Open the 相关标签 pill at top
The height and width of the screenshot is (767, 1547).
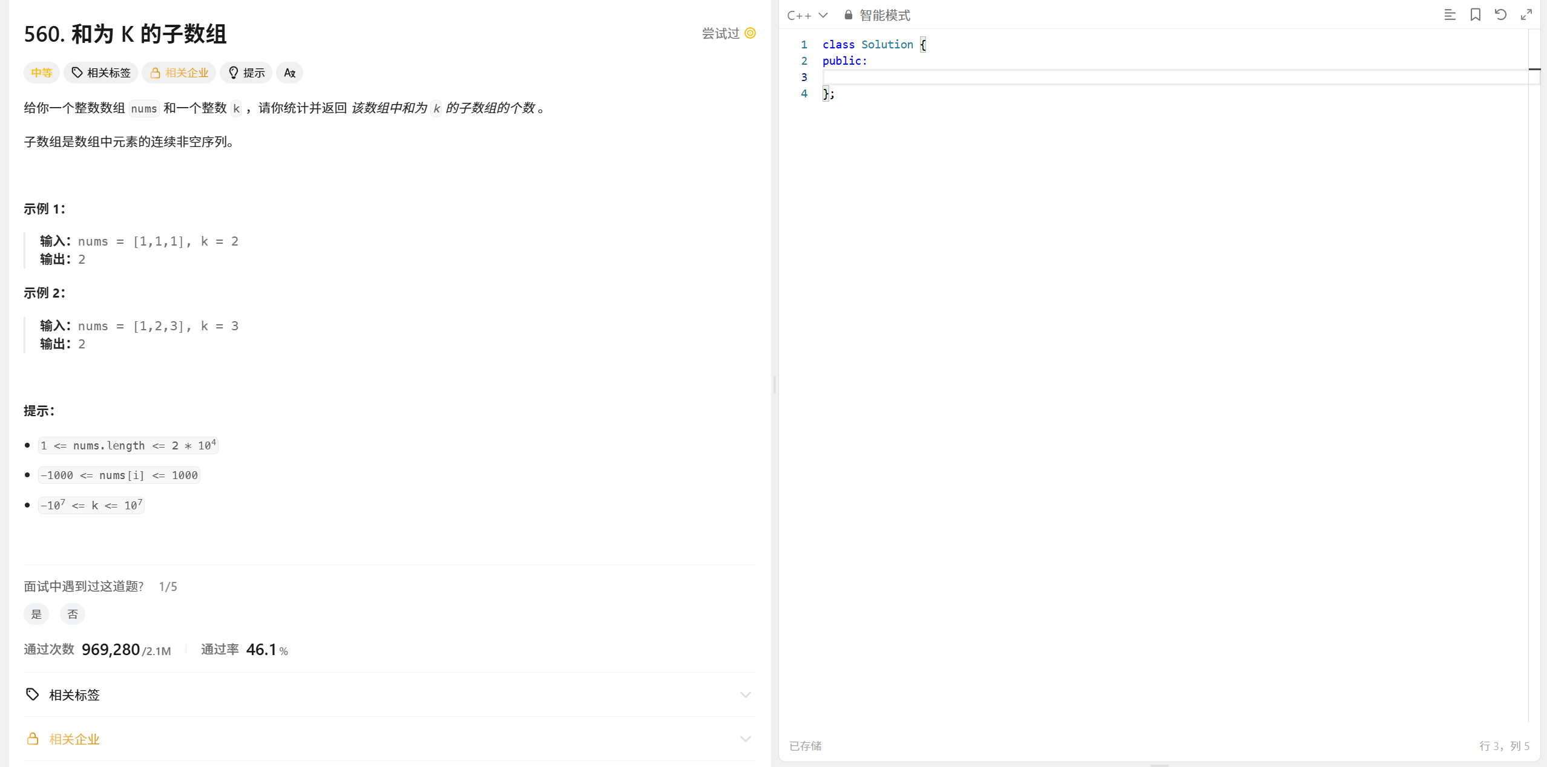coord(101,73)
